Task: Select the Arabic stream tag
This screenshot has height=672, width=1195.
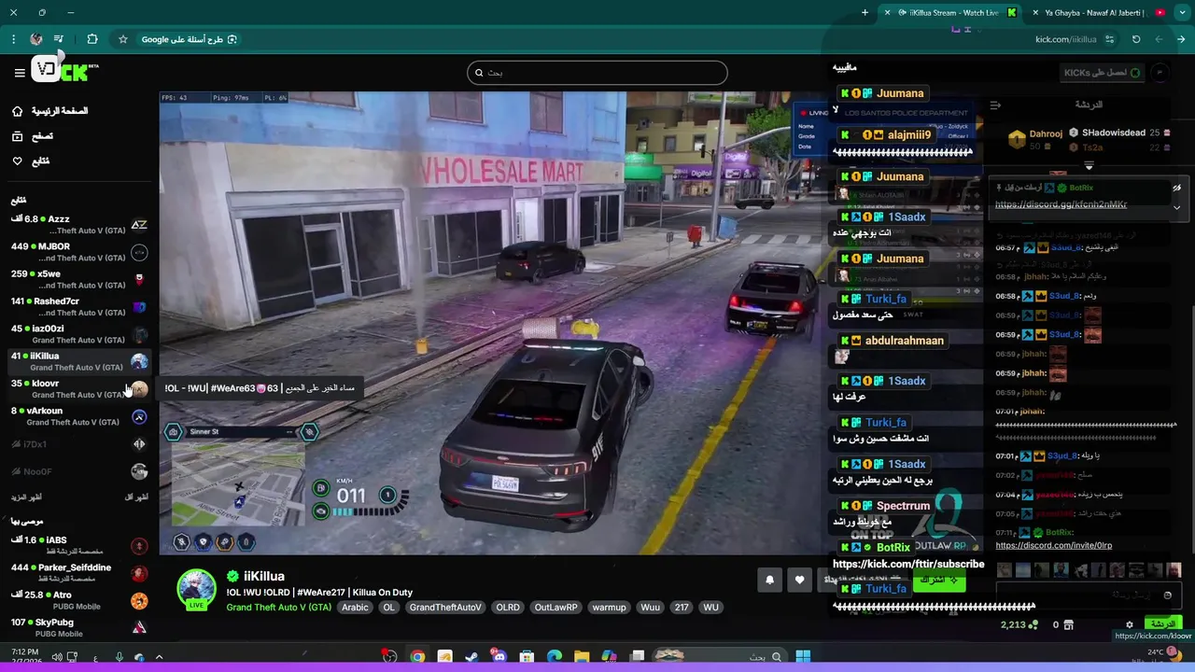Action: click(x=355, y=608)
